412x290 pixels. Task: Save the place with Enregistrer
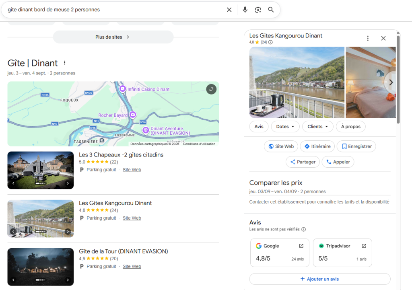pyautogui.click(x=356, y=146)
